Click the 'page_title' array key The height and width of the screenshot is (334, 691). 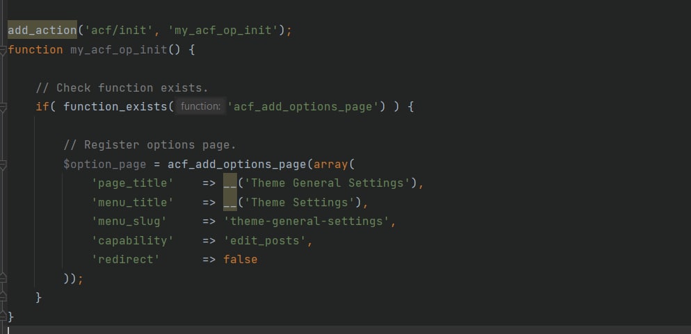click(x=133, y=183)
